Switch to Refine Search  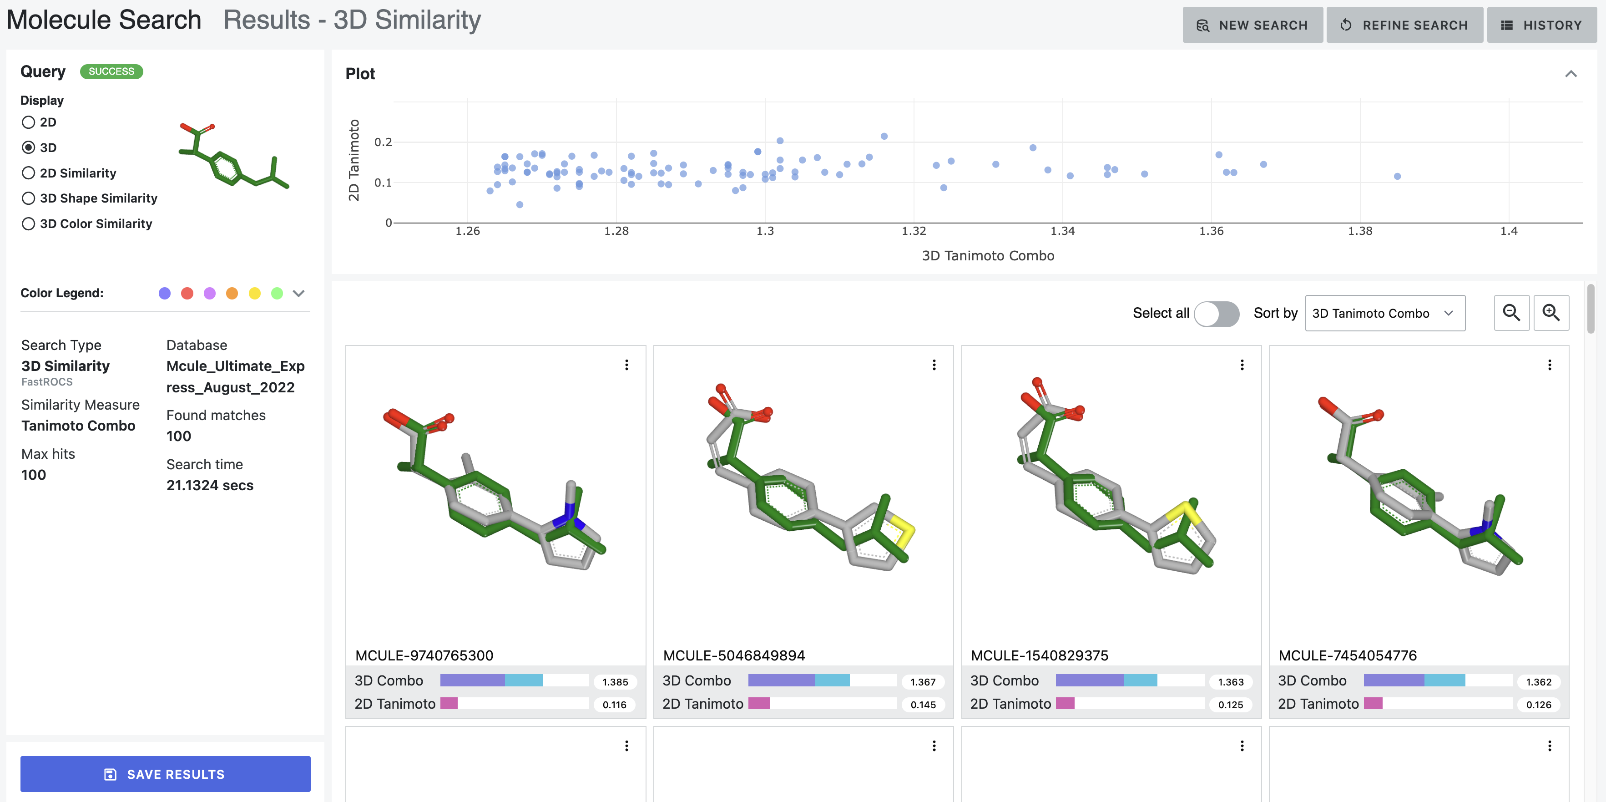click(1404, 24)
